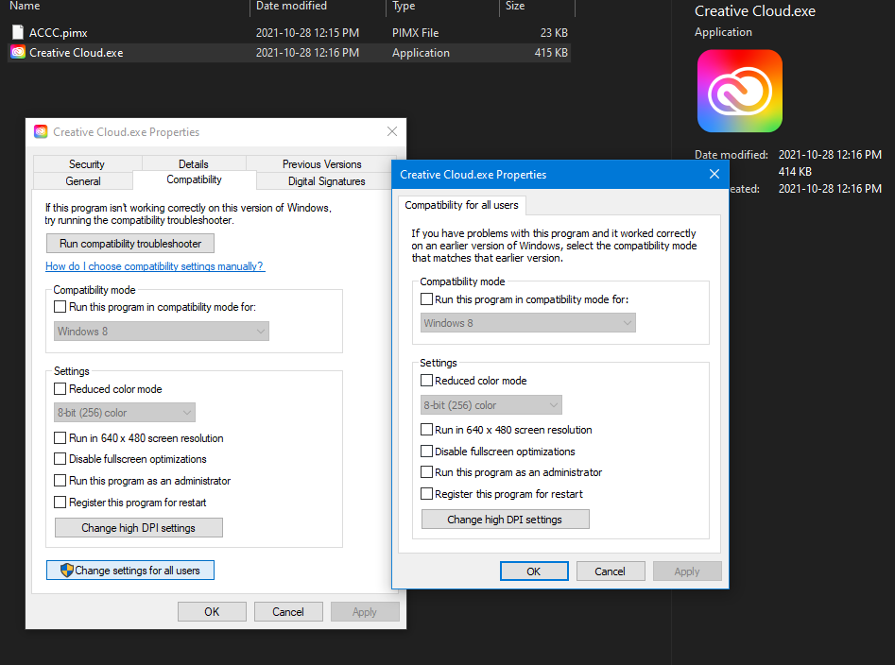This screenshot has height=665, width=895.
Task: Switch to the Details tab
Action: 193,163
